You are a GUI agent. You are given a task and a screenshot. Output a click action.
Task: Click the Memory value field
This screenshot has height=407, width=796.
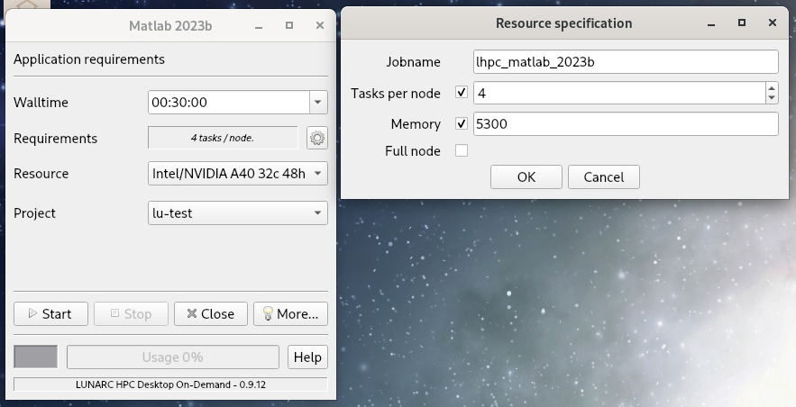[625, 124]
